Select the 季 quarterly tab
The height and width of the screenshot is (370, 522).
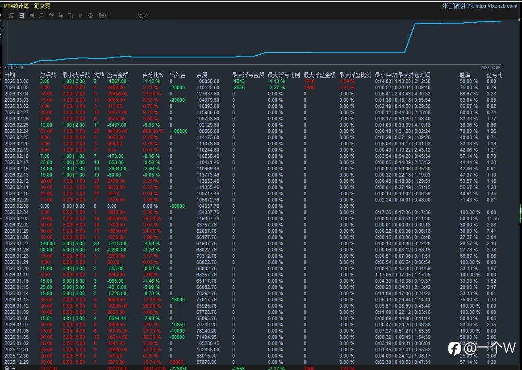(51, 16)
